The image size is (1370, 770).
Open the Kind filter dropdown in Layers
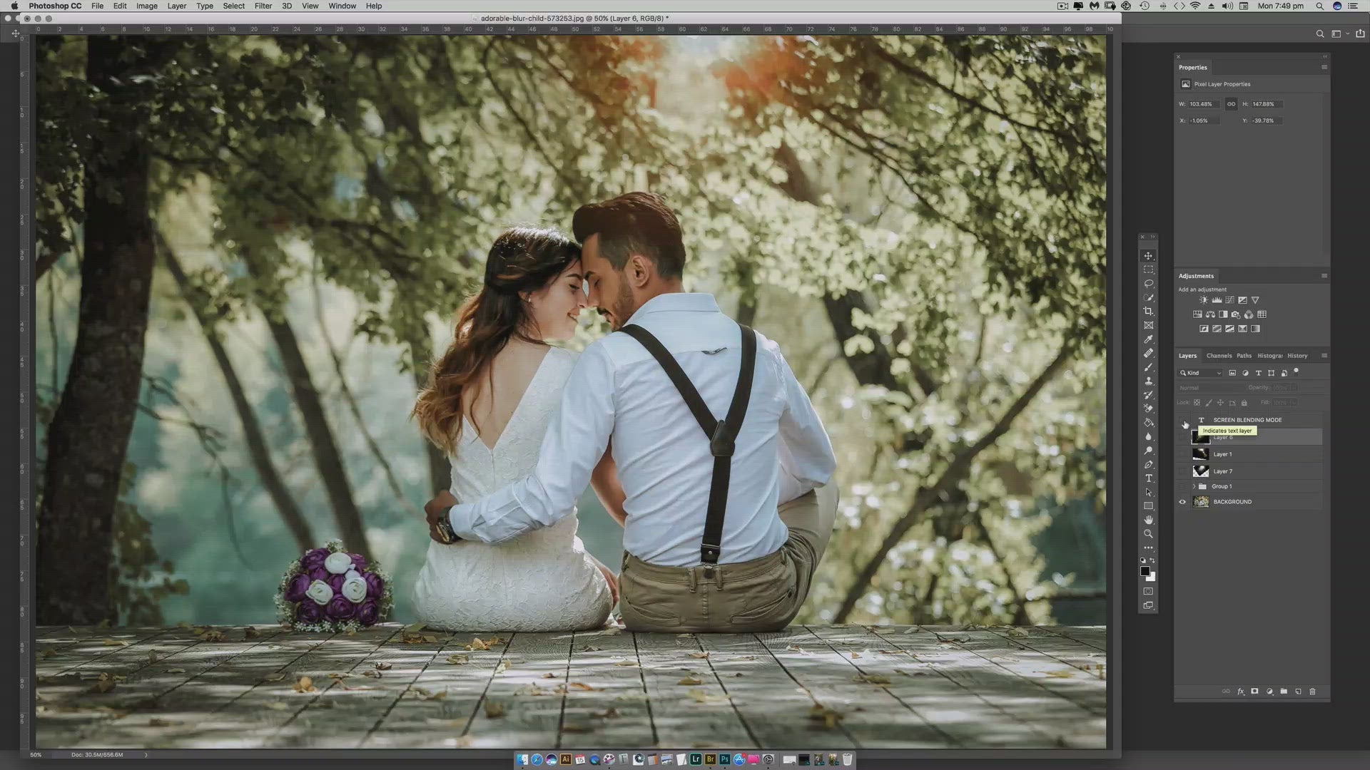tap(1200, 373)
